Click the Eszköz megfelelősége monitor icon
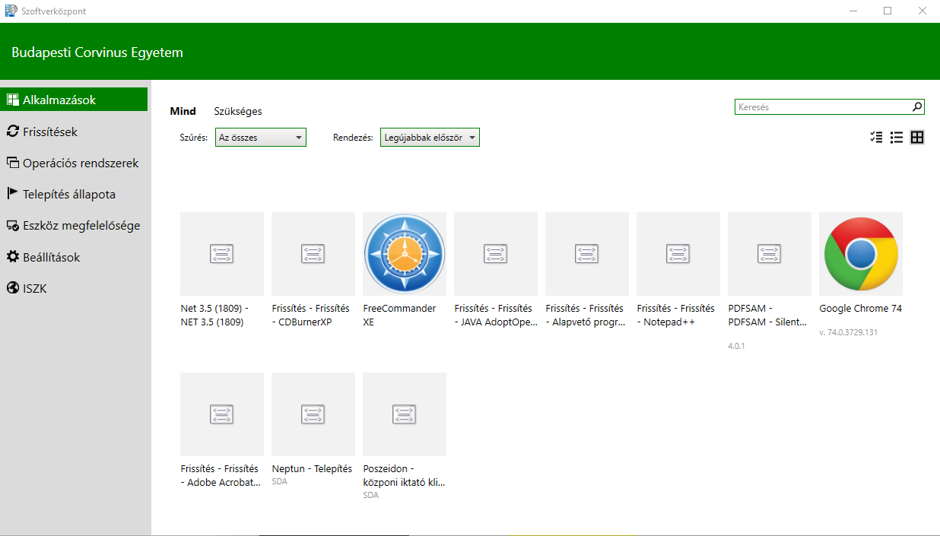 [x=12, y=225]
